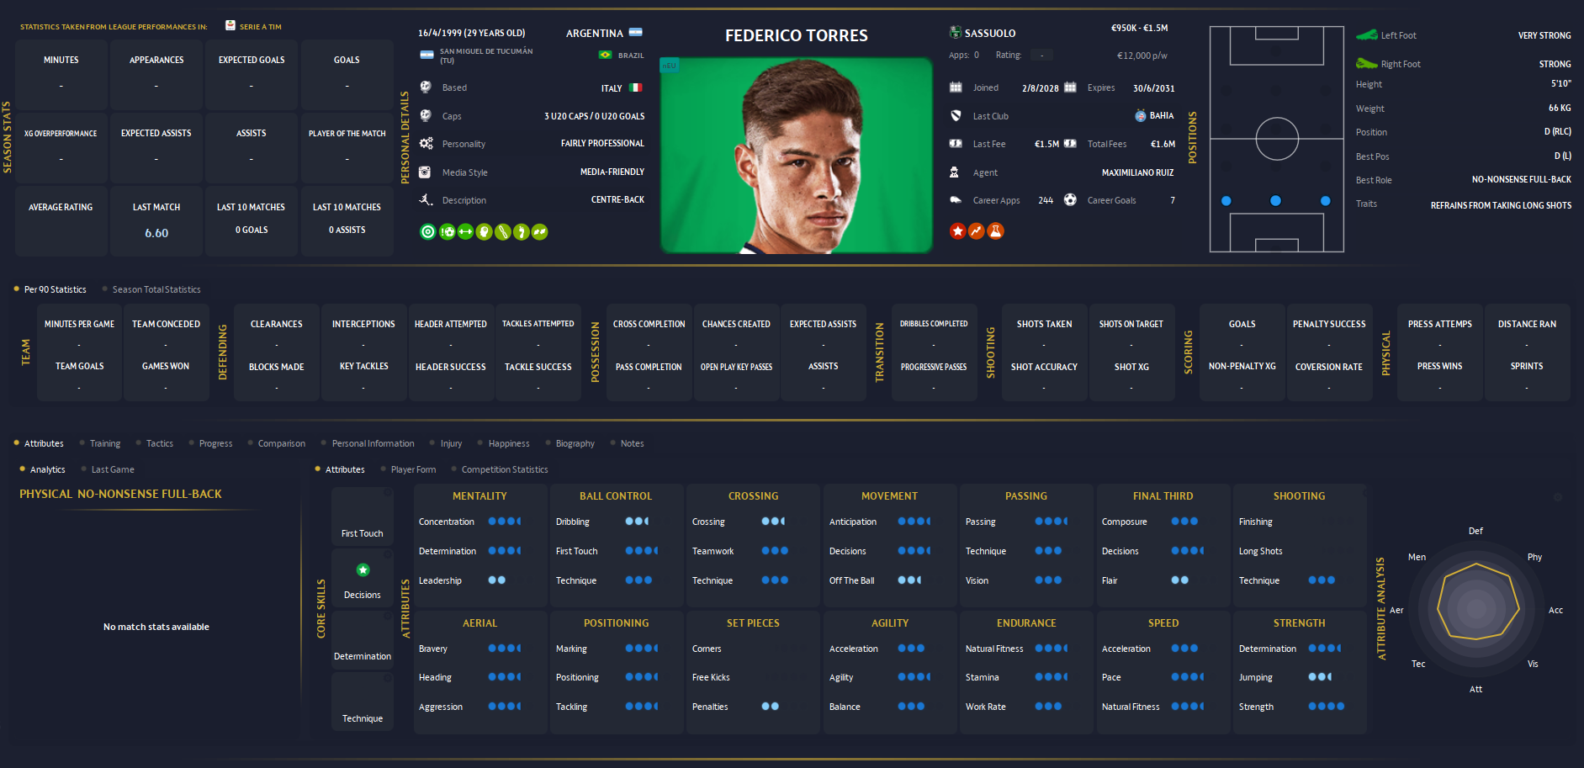The height and width of the screenshot is (768, 1584).
Task: Click the 6.60 last match rating
Action: (156, 233)
